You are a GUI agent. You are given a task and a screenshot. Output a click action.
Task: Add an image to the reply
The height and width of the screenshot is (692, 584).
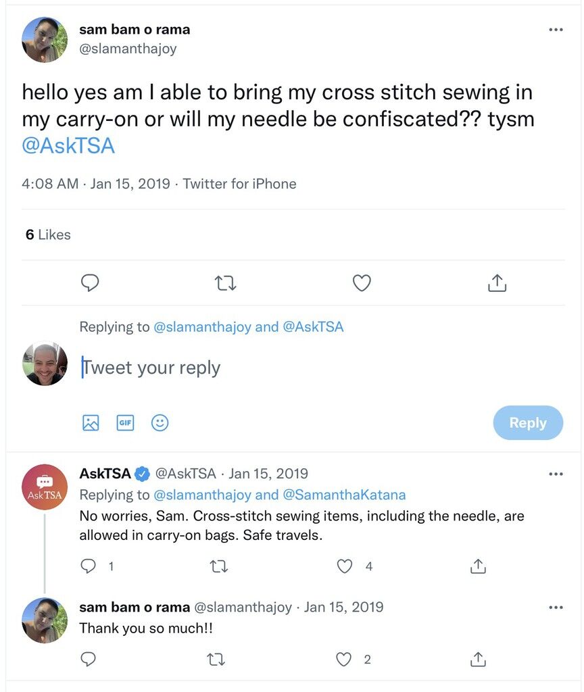pos(91,423)
